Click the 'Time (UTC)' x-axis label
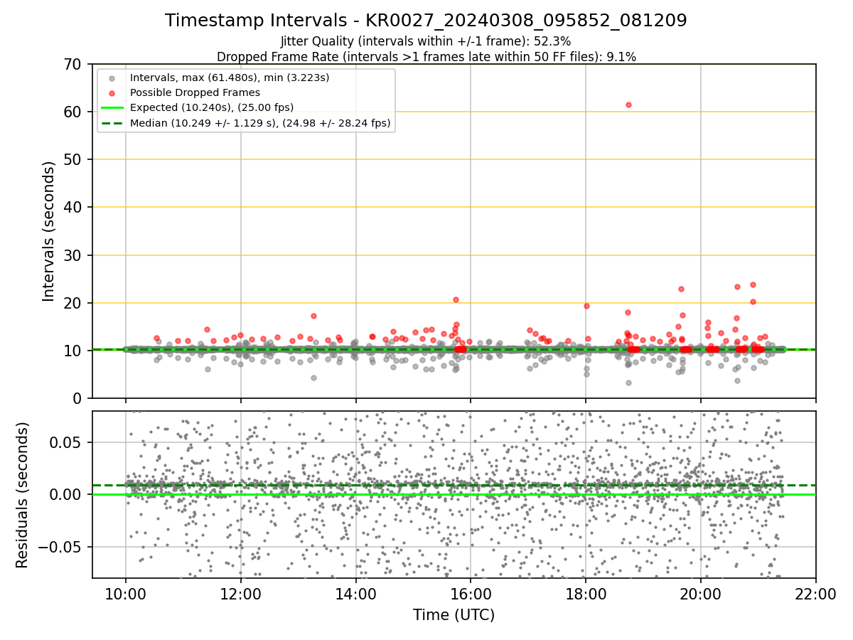853x640 pixels. pos(454,615)
